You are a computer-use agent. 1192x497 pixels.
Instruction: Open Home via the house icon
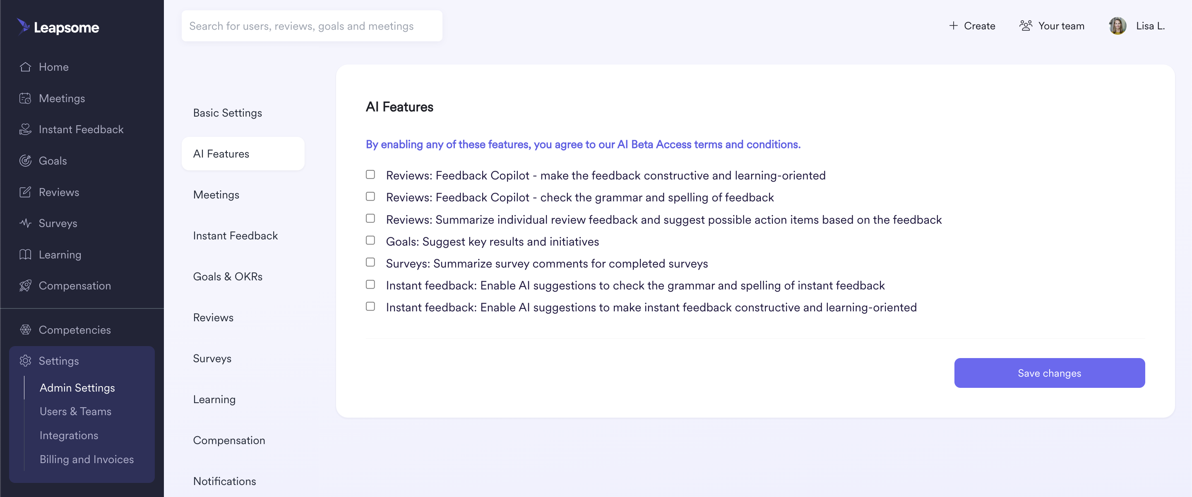coord(25,67)
